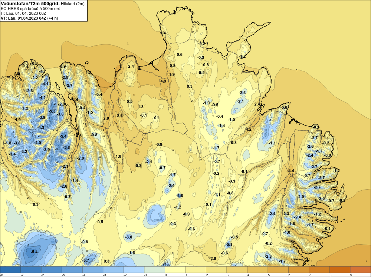Click the 1.9 temperature label
The height and width of the screenshot is (277, 371).
(172, 74)
